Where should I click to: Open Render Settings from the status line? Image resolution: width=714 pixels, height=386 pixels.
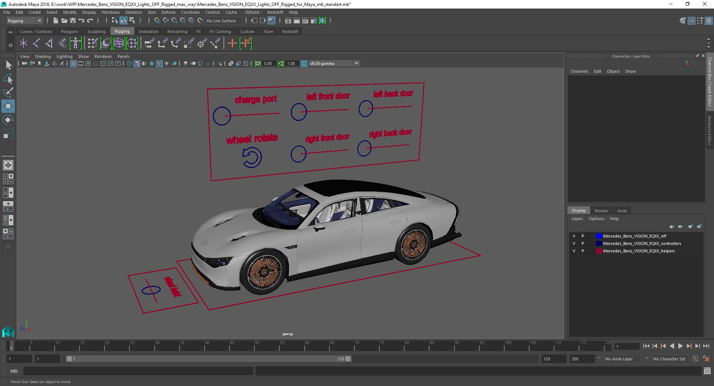click(314, 21)
